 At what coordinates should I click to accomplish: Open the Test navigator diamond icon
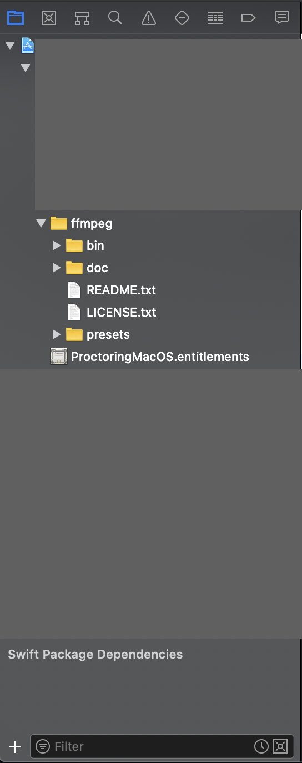point(182,18)
